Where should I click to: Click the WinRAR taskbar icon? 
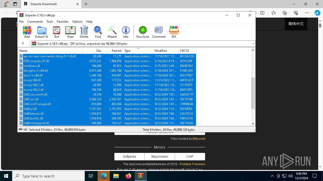[141, 176]
